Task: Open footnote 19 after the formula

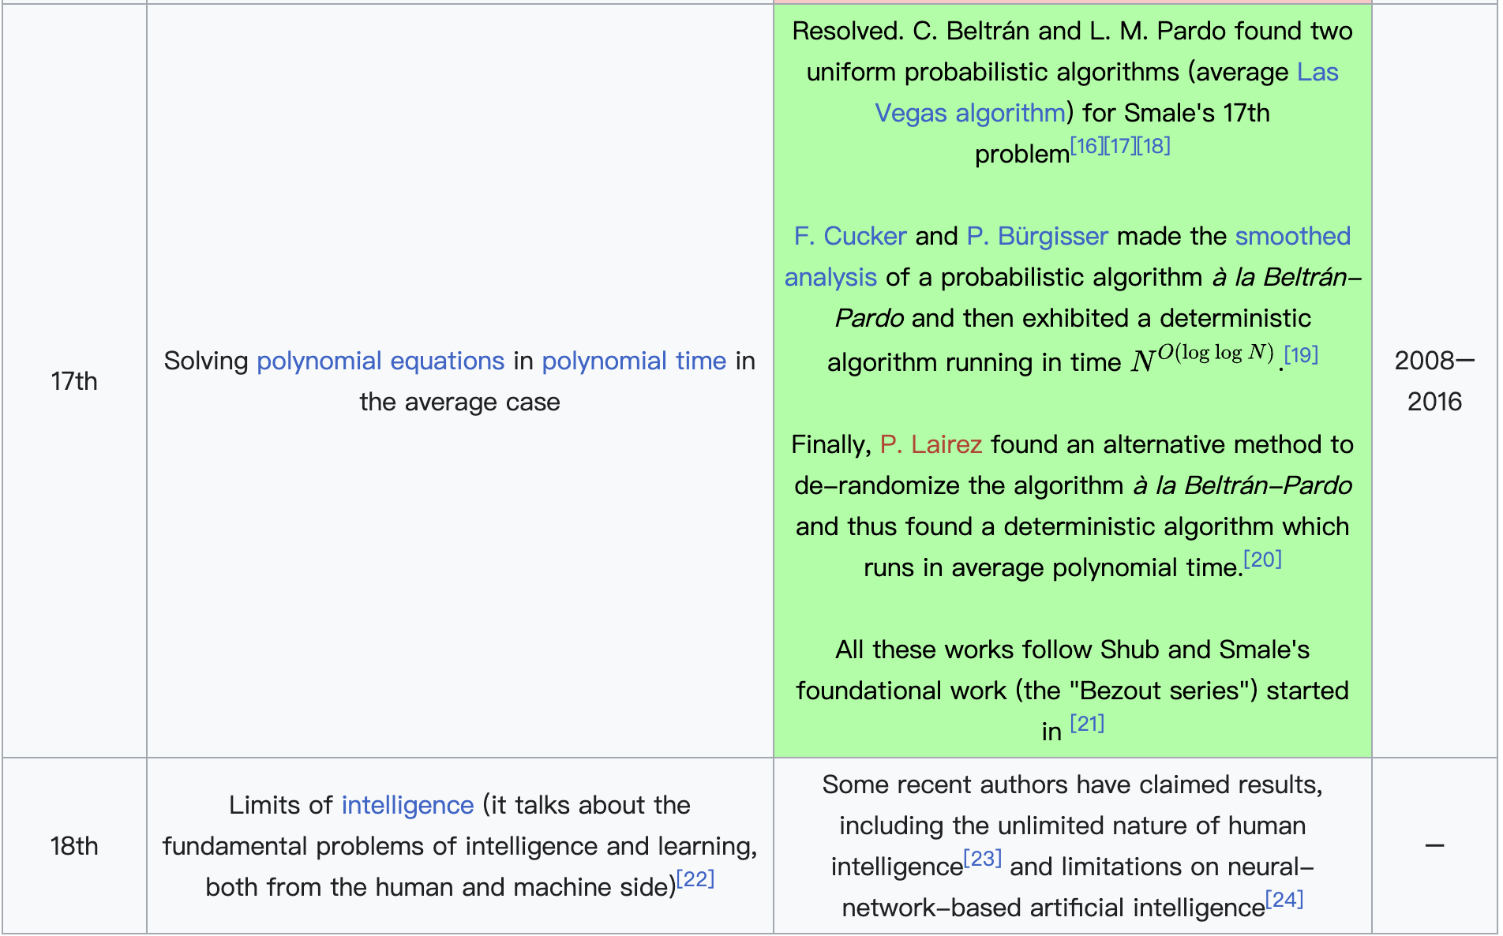Action: pyautogui.click(x=1301, y=354)
